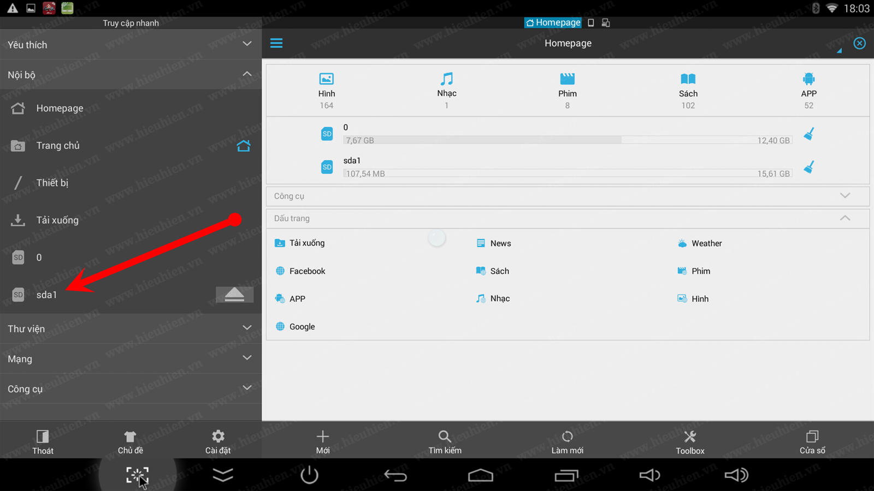Collapse the Dấu trang bookmarks panel

pyautogui.click(x=845, y=218)
